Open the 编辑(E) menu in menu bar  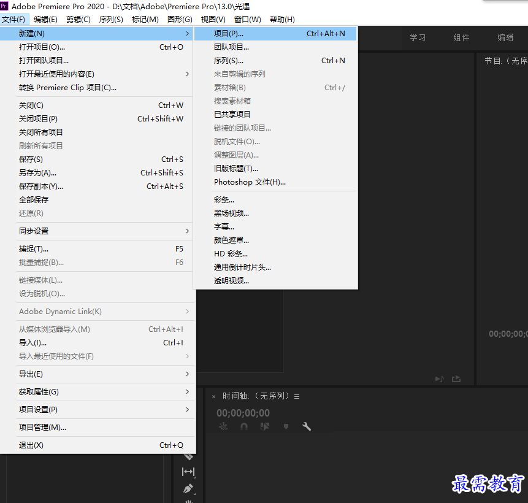coord(45,19)
